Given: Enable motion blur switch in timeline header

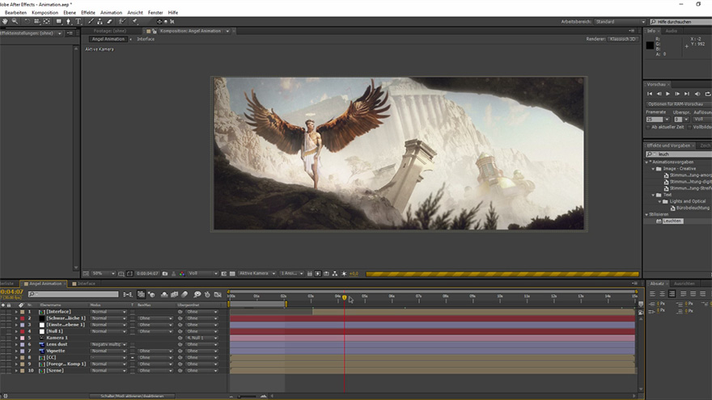Looking at the screenshot, I should (185, 295).
